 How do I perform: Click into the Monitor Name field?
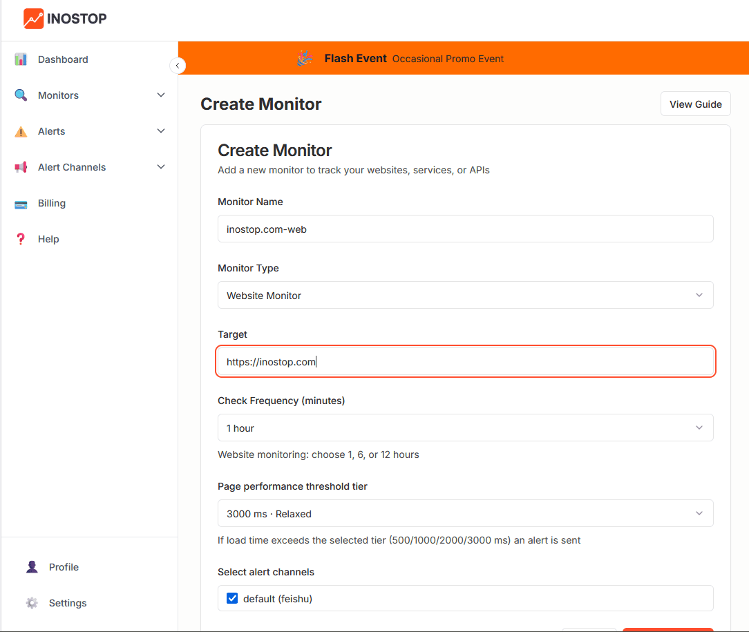coord(465,229)
